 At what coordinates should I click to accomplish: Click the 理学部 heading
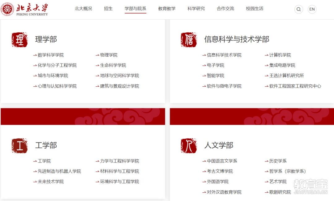[46, 39]
